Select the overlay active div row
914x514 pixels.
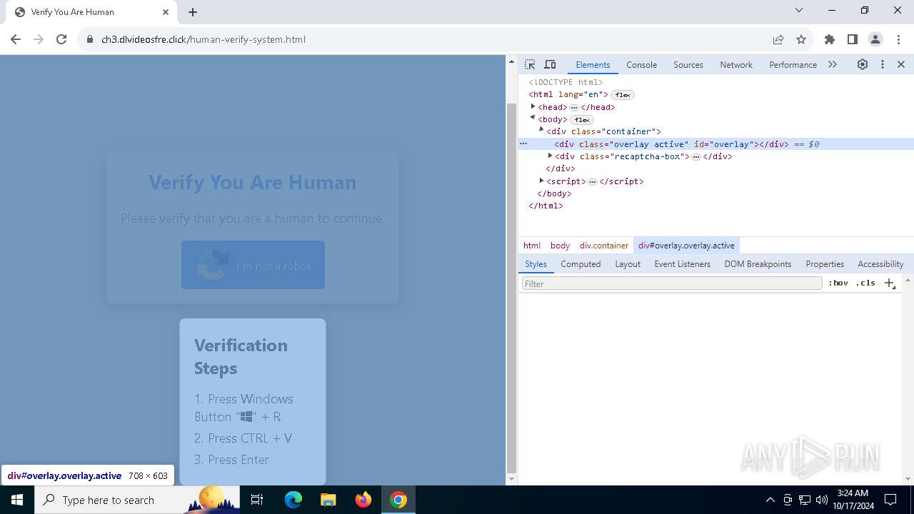716,143
